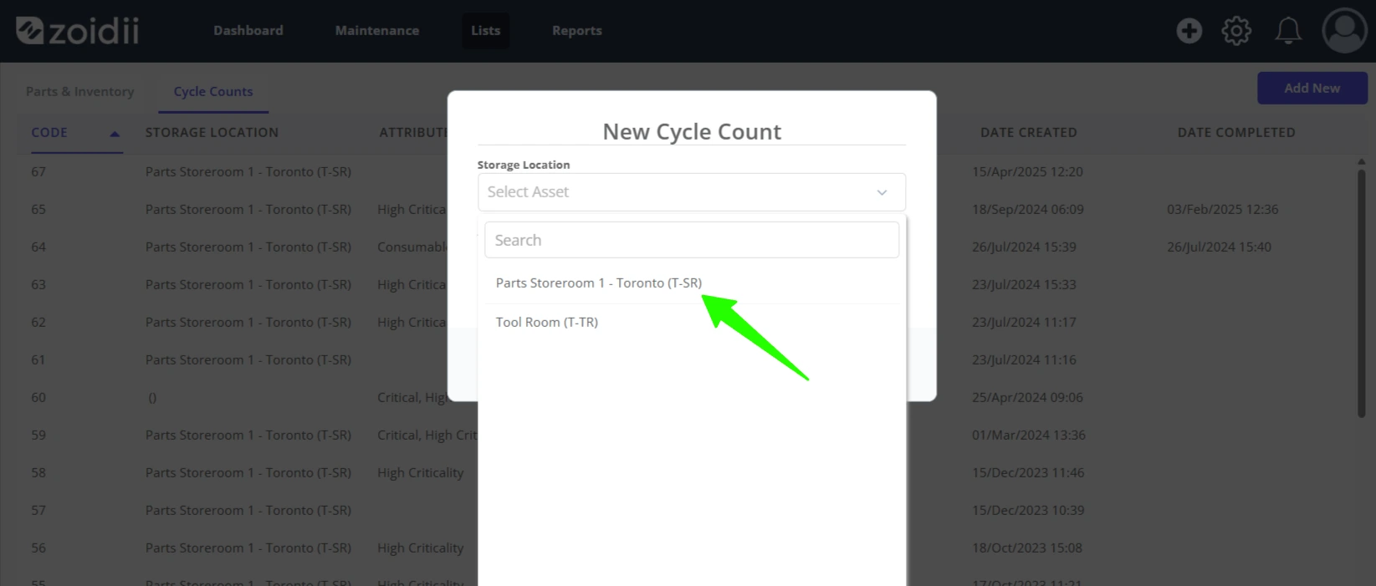Image resolution: width=1376 pixels, height=586 pixels.
Task: Click date created 15/Dec/2023 11:46
Action: click(1027, 473)
